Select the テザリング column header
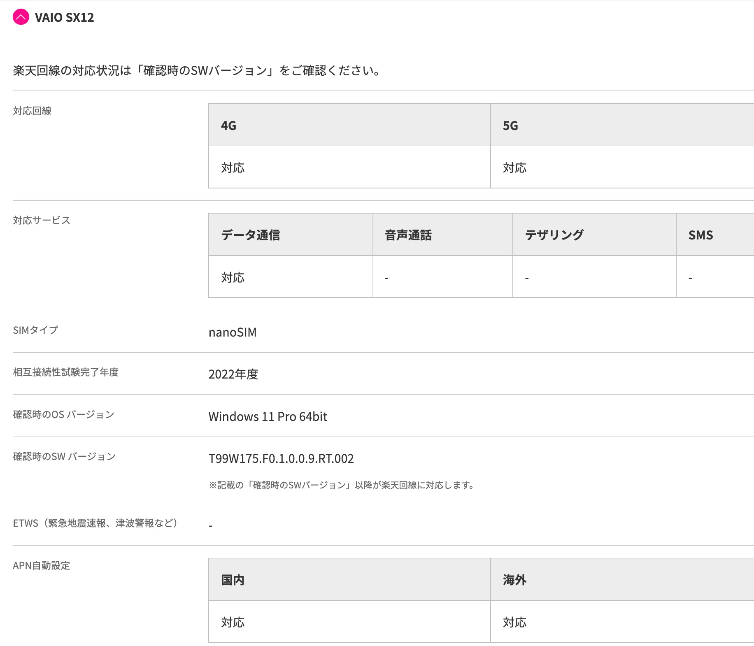This screenshot has height=646, width=754. [x=594, y=235]
